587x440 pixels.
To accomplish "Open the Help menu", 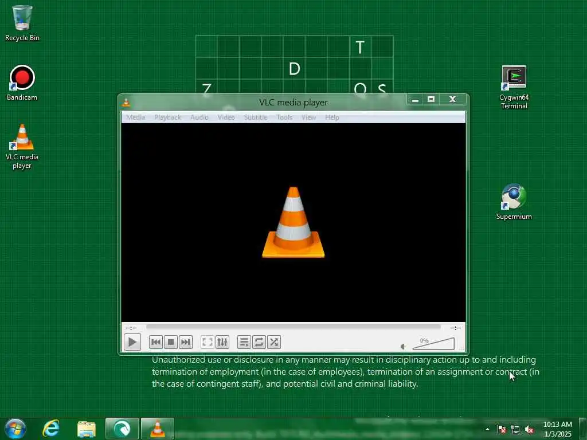I will [332, 117].
